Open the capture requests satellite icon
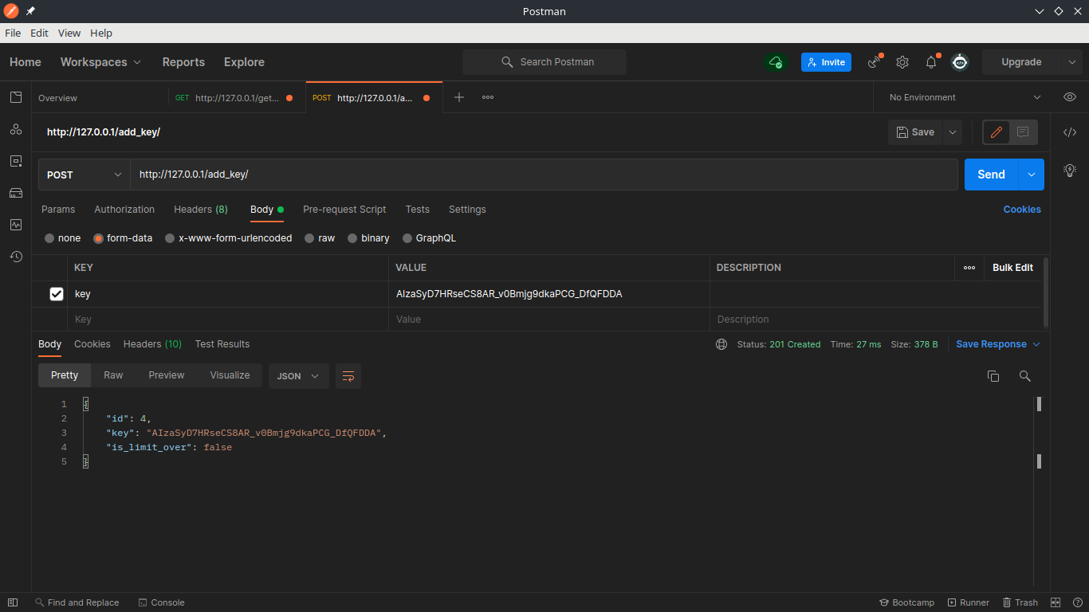Image resolution: width=1089 pixels, height=612 pixels. pyautogui.click(x=875, y=62)
